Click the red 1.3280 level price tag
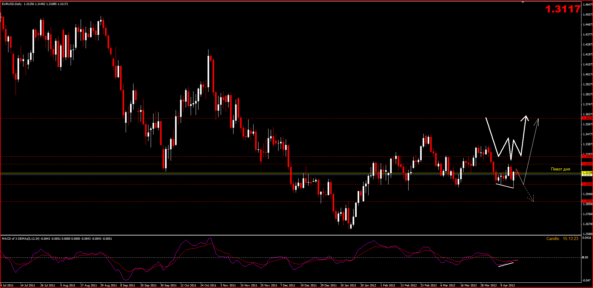Screen dimensions: 593x288 tap(587, 156)
